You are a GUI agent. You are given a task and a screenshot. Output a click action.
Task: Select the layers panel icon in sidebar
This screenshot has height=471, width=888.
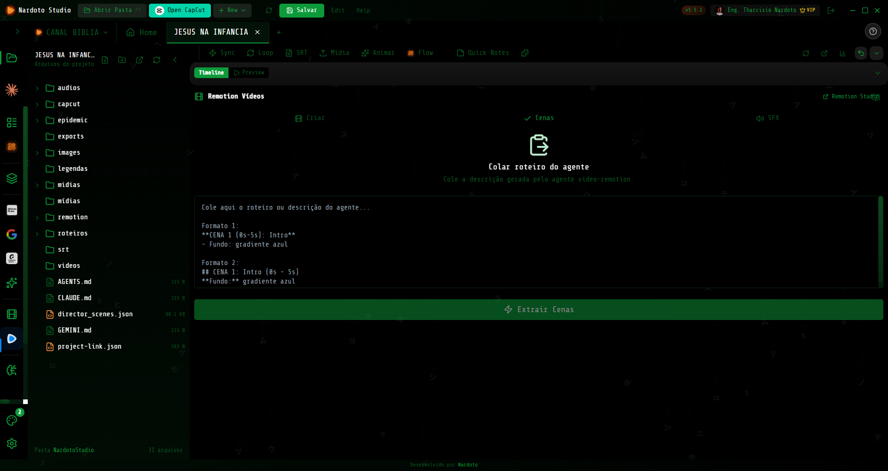click(x=12, y=178)
